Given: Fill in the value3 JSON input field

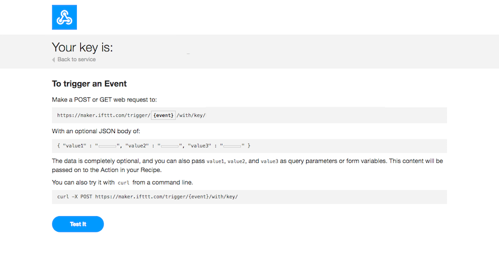Looking at the screenshot, I should 232,146.
